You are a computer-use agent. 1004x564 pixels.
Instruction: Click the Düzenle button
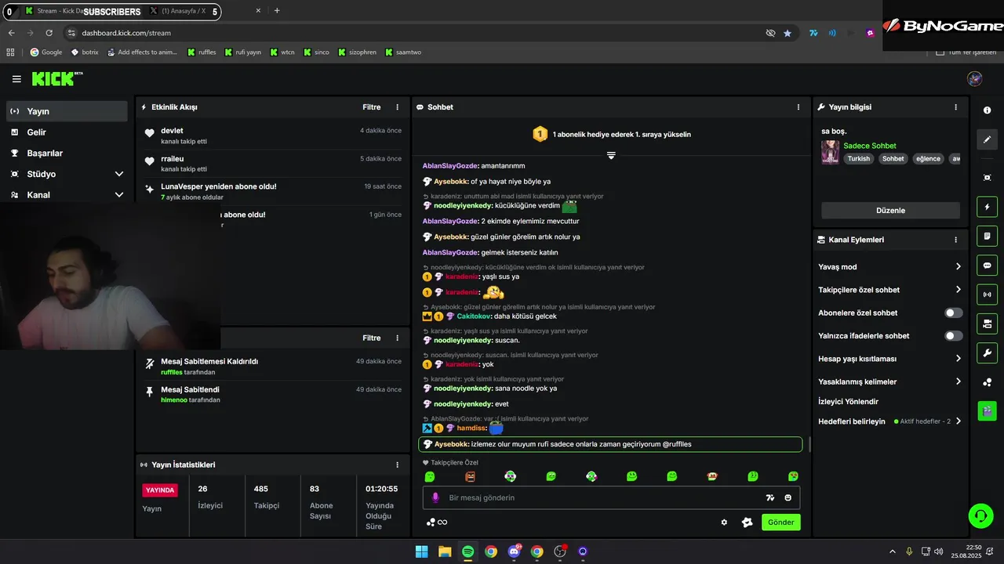click(x=890, y=211)
